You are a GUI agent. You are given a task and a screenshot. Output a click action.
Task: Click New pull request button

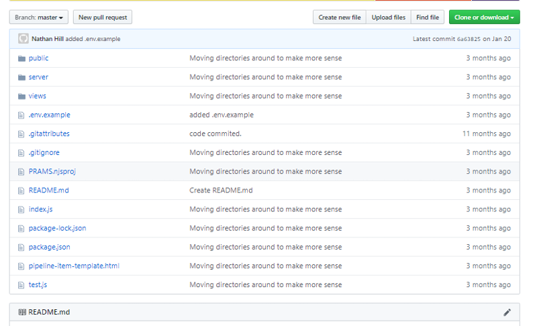[x=103, y=17]
